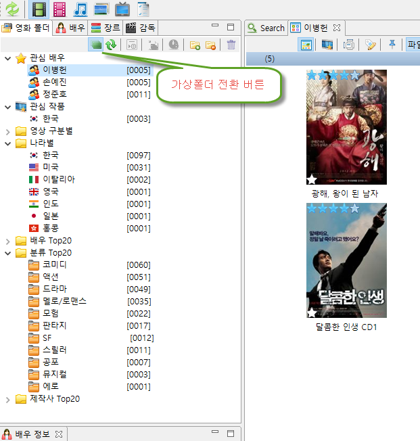Switch to the 영화 폴더 tab
This screenshot has width=420, height=441.
coord(26,28)
